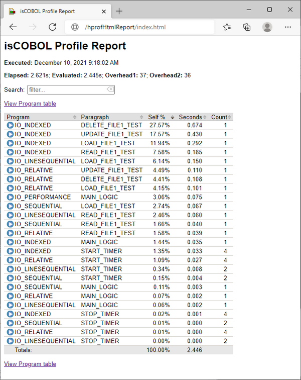Click the Totals 2.446 seconds cell
Screen dimensions: 301x380
coord(195,350)
